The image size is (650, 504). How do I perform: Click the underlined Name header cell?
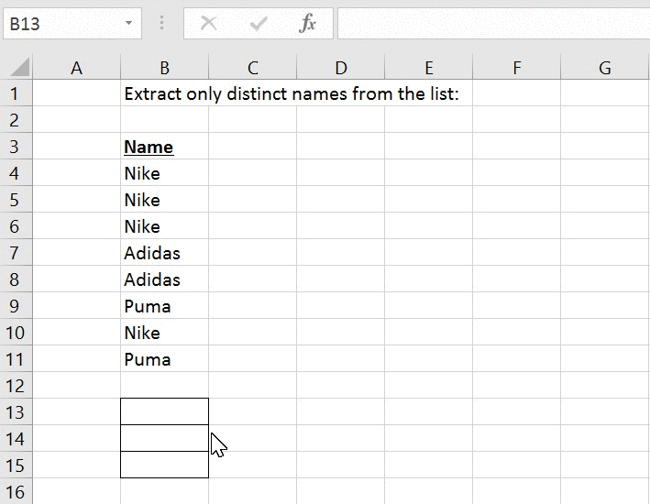pyautogui.click(x=149, y=147)
